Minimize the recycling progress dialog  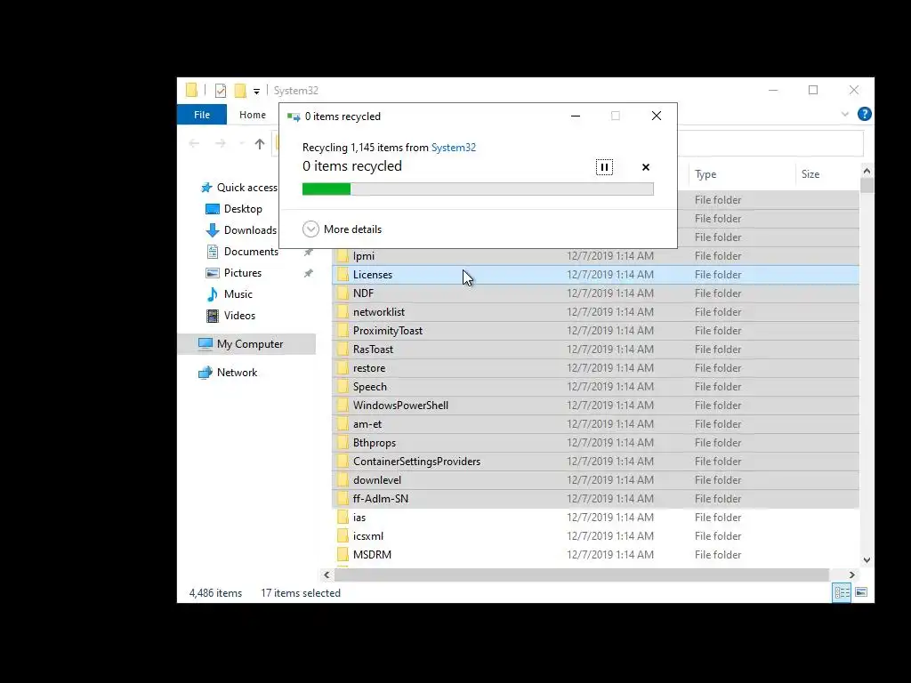coord(576,117)
